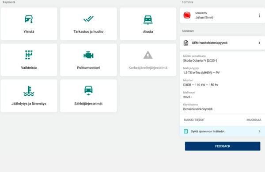Click the Ajoneuvo section heading
This screenshot has width=265, height=172.
(x=188, y=31)
